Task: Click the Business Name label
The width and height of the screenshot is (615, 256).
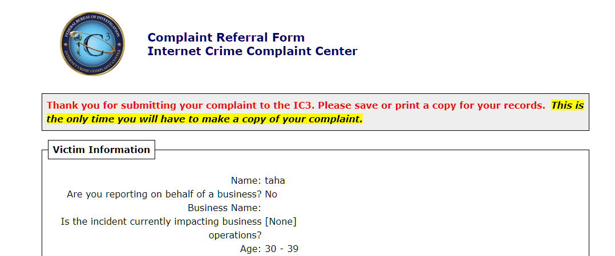Action: (x=224, y=208)
